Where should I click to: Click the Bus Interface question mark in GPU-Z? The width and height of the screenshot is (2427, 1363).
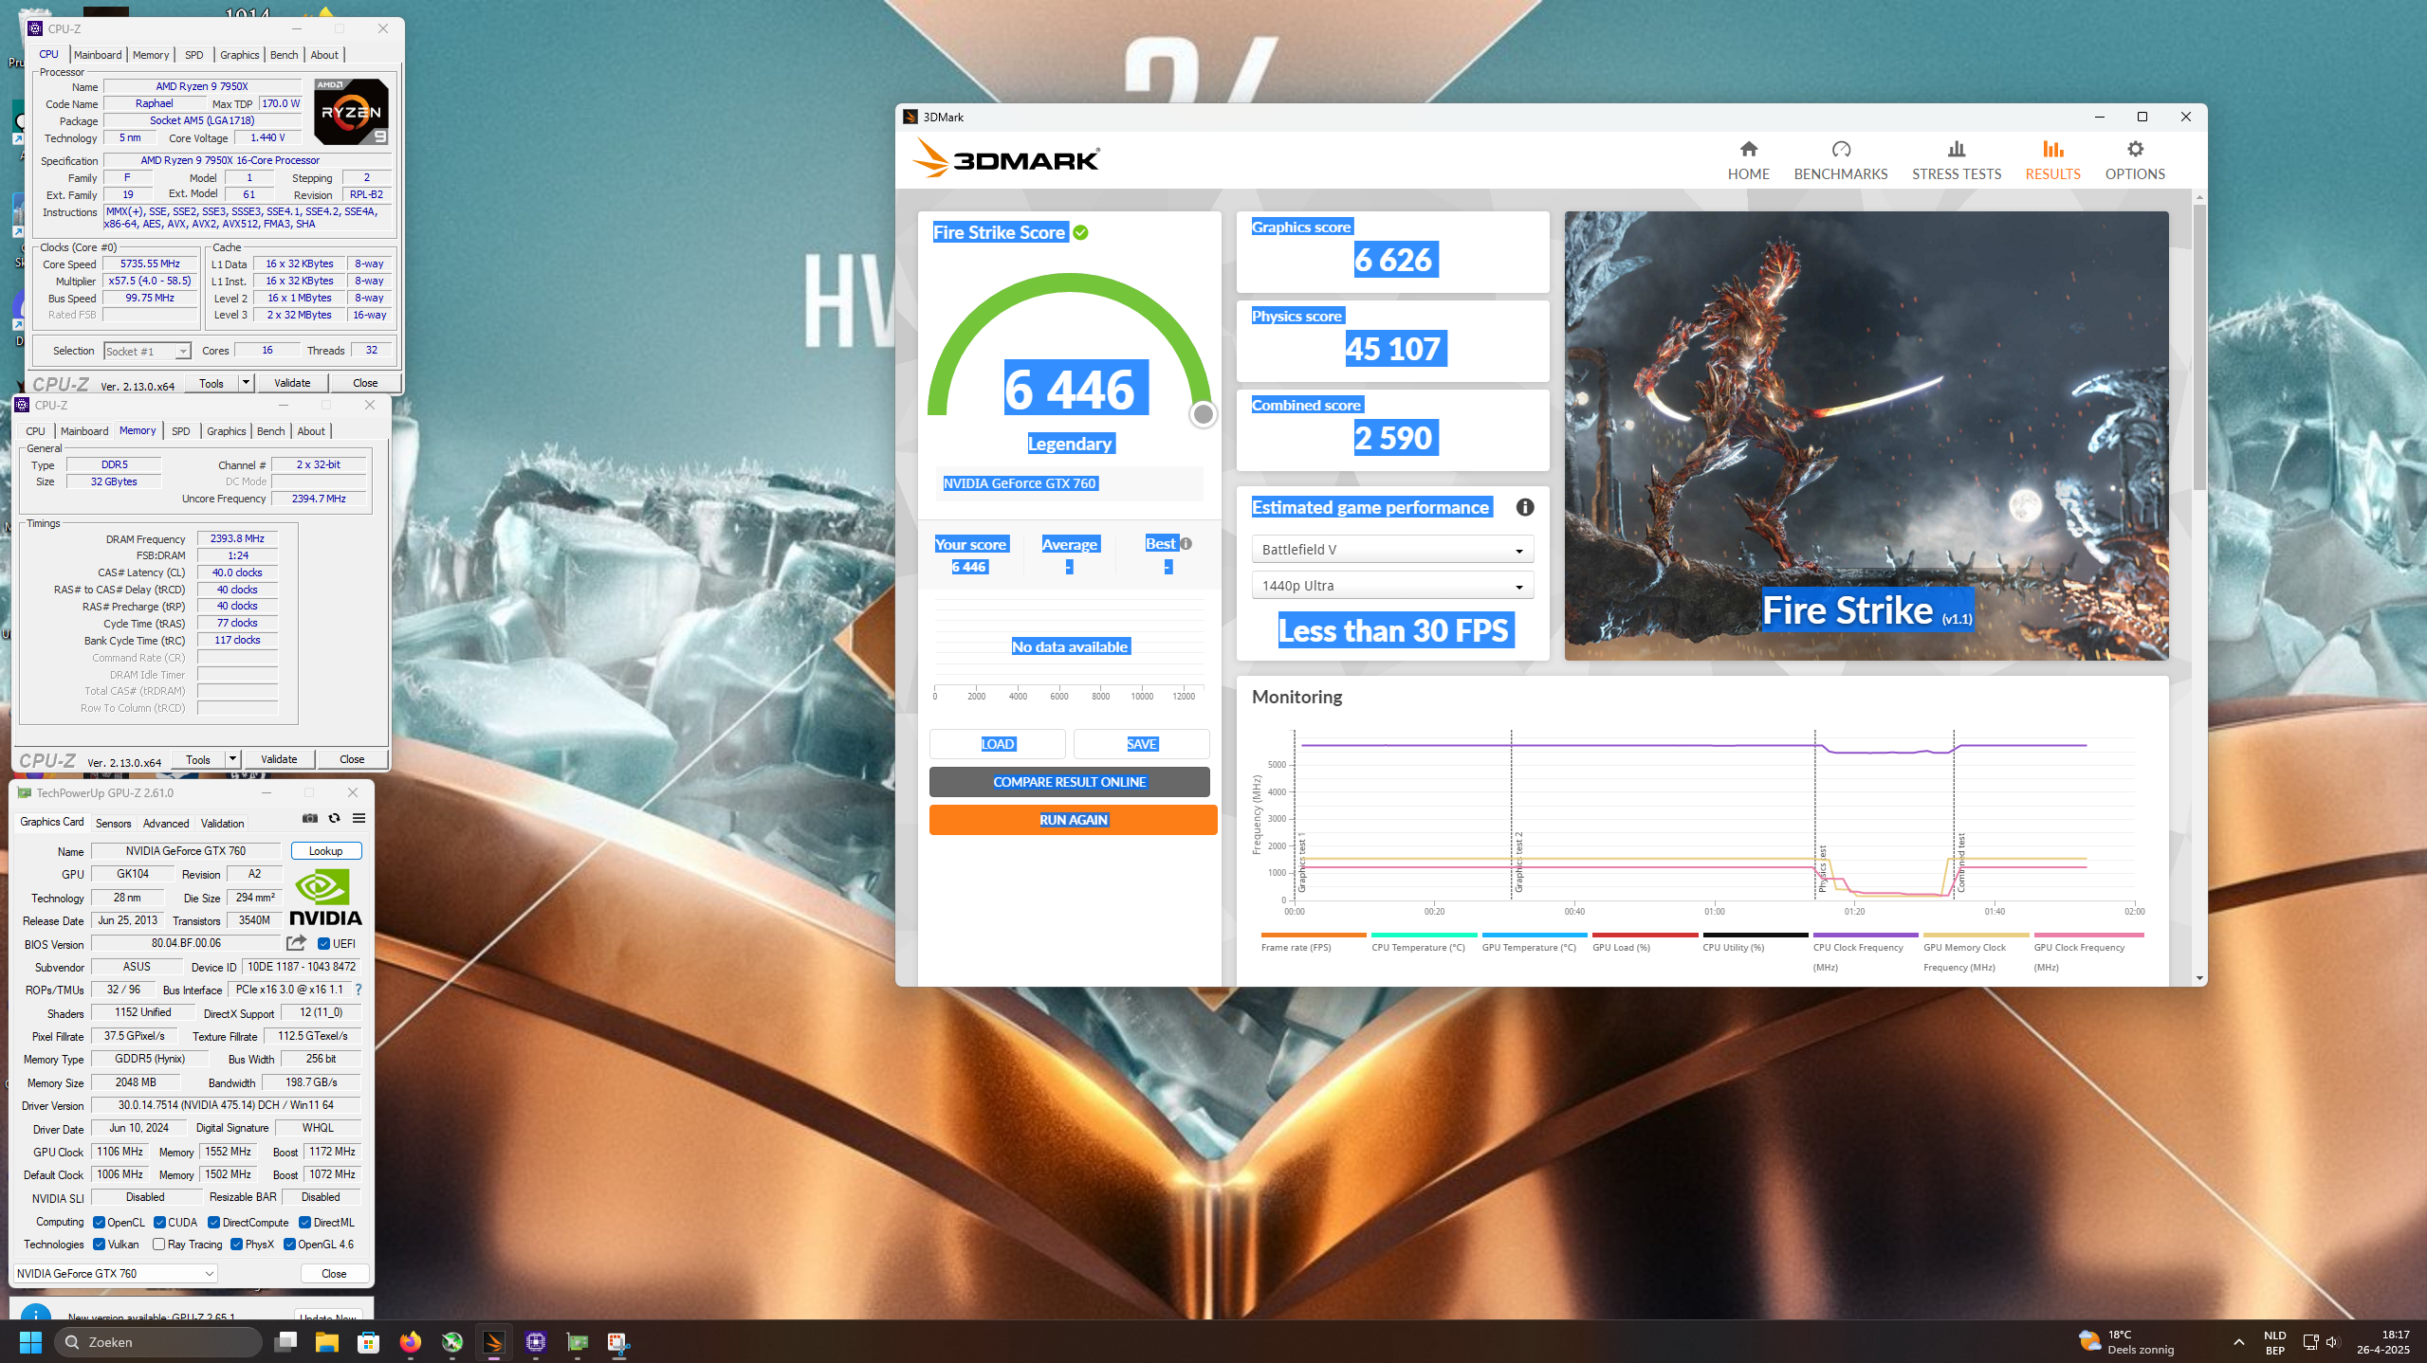point(358,990)
